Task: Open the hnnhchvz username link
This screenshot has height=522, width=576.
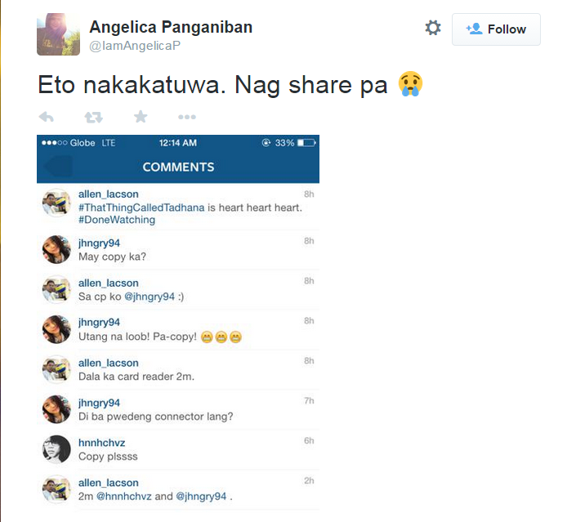Action: click(102, 443)
